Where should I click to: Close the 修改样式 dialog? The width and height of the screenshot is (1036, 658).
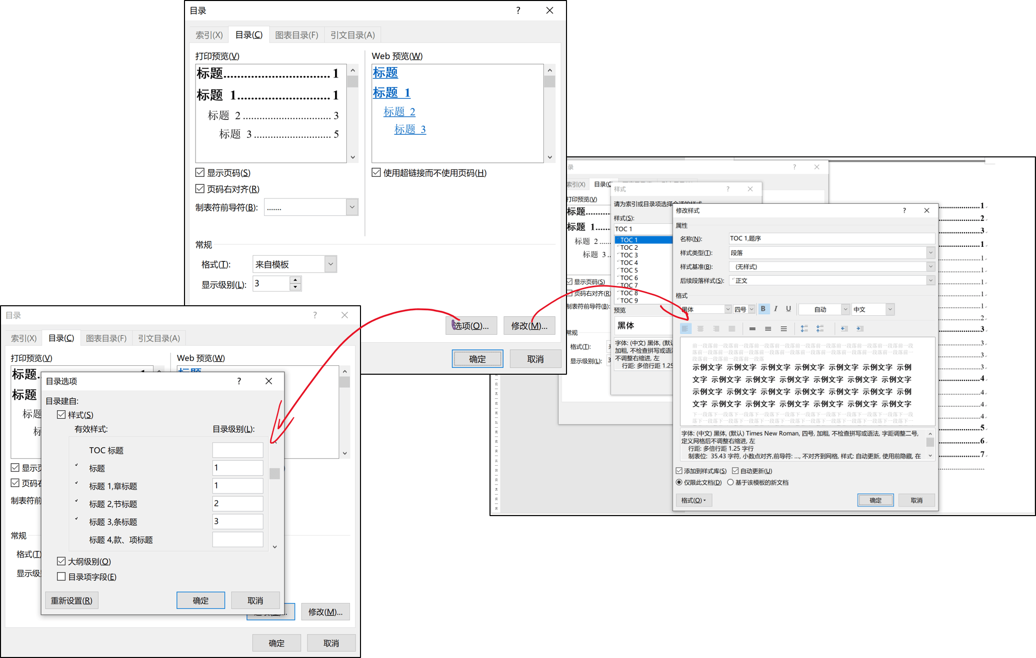point(926,210)
